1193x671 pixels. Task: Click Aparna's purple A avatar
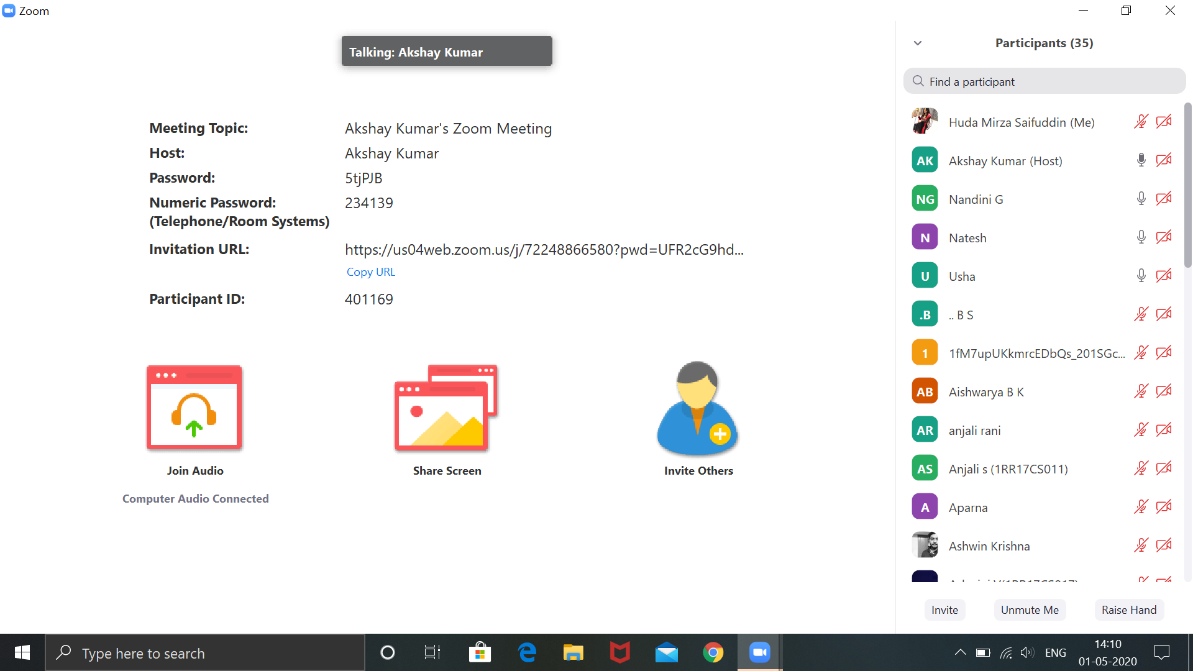[x=925, y=507]
